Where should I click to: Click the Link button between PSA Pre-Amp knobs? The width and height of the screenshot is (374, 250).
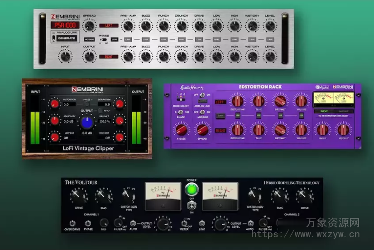click(x=128, y=39)
